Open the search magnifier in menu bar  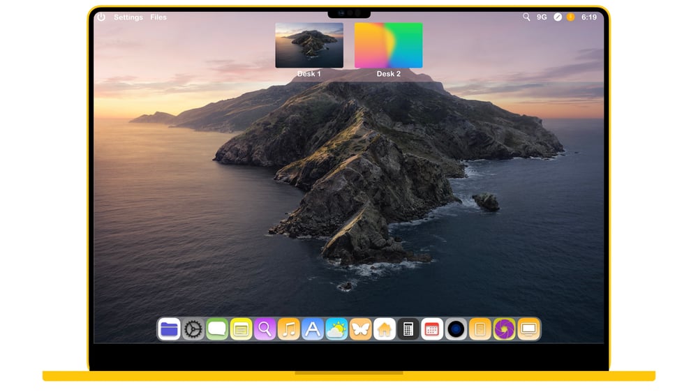526,17
